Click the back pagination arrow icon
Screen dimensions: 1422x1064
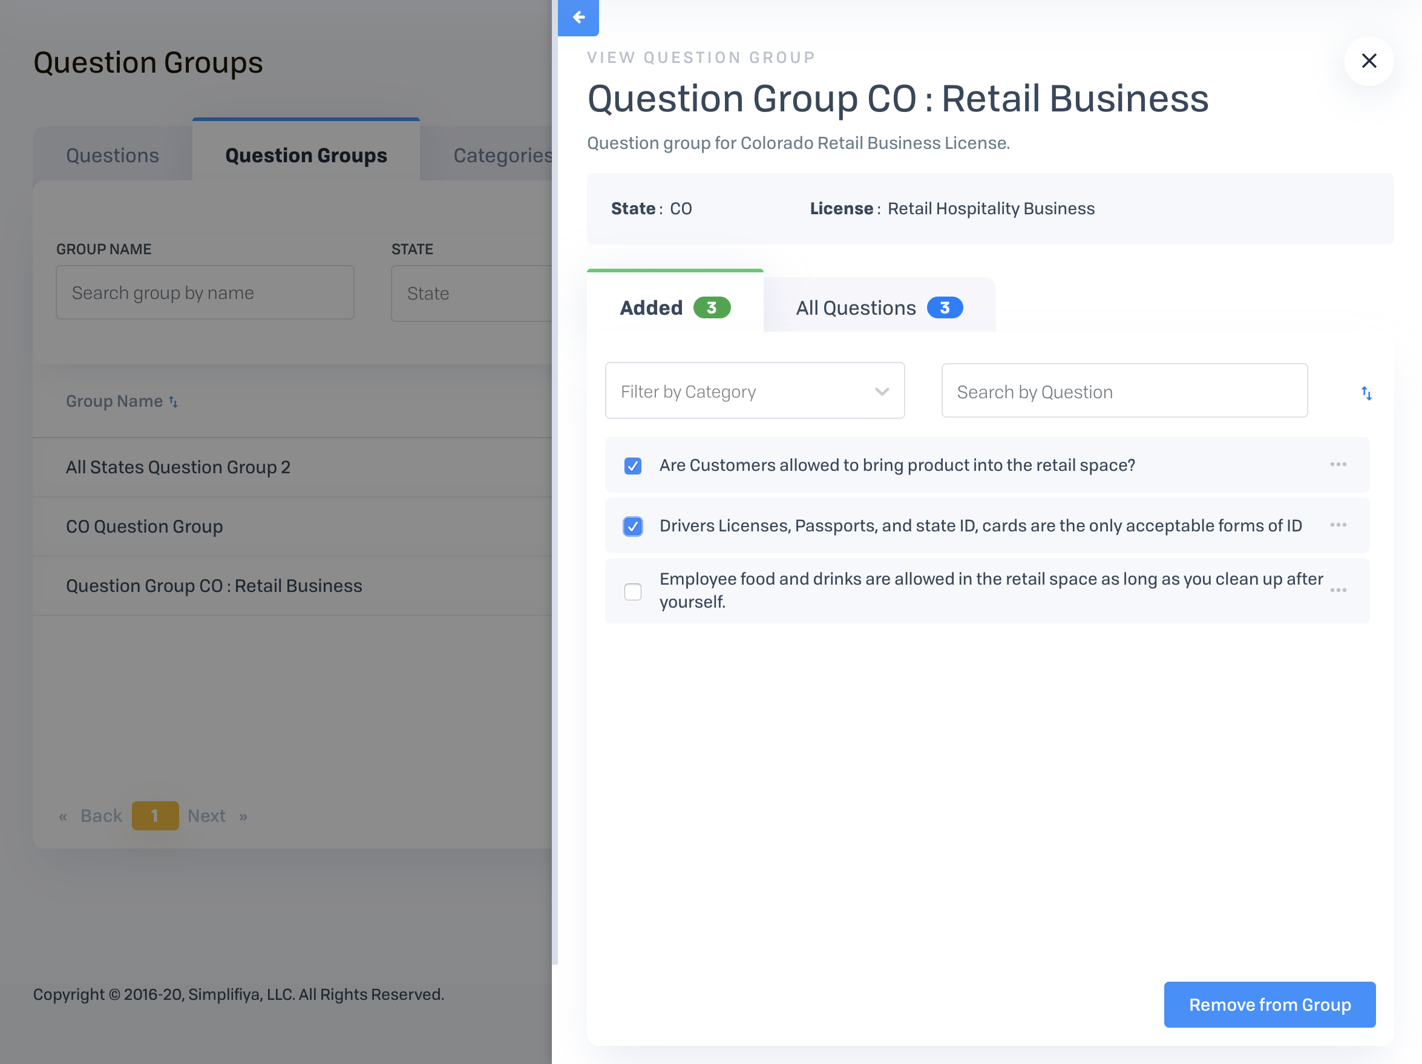pos(64,816)
